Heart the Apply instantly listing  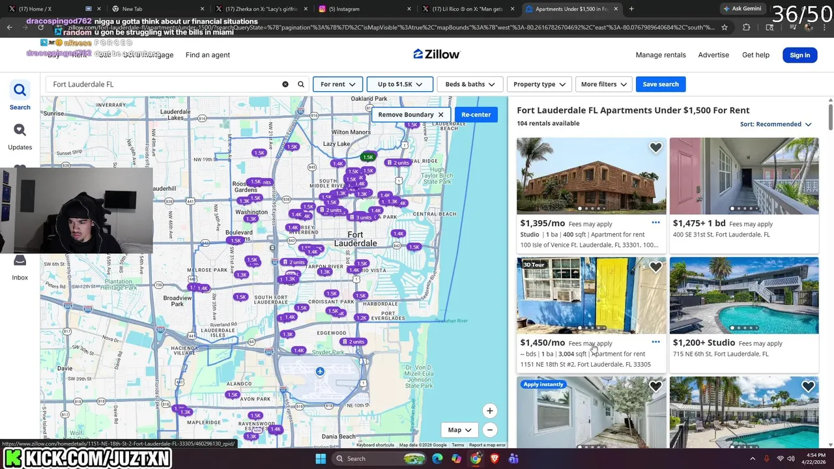click(x=655, y=386)
